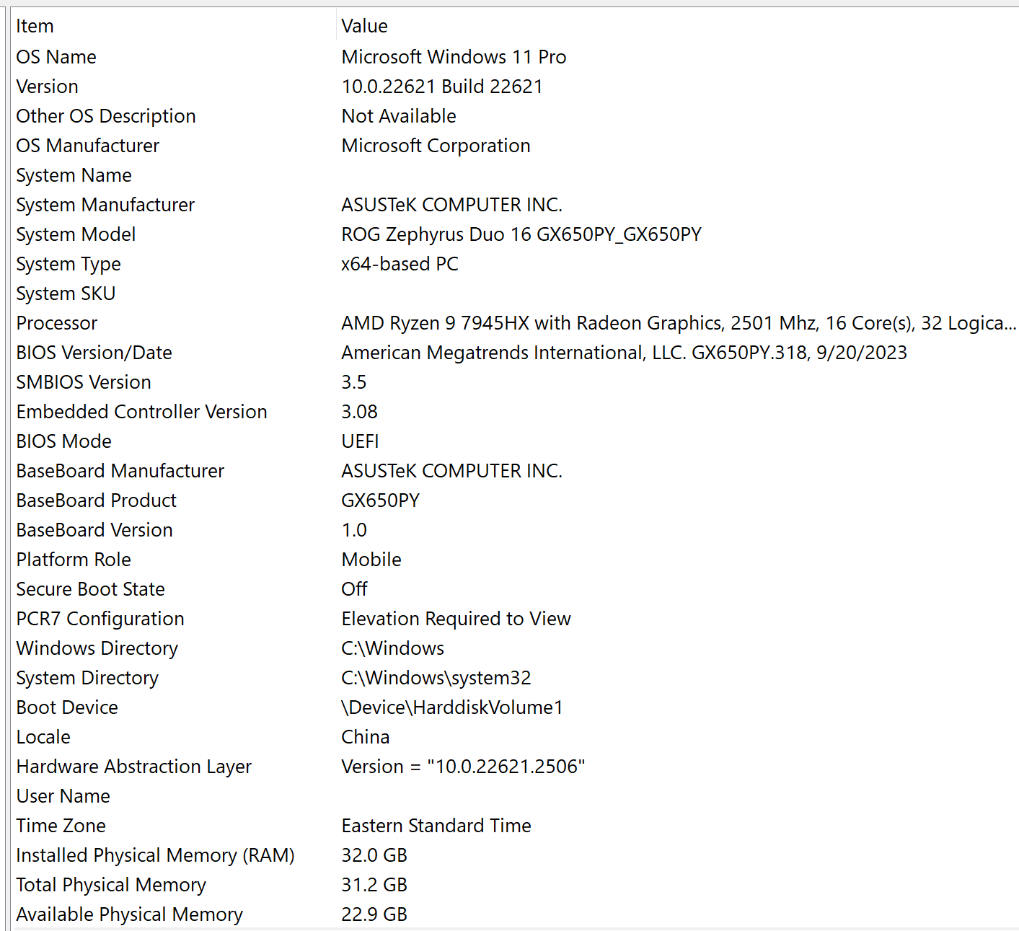Image resolution: width=1019 pixels, height=931 pixels.
Task: Select the System SKU row
Action: pyautogui.click(x=66, y=294)
